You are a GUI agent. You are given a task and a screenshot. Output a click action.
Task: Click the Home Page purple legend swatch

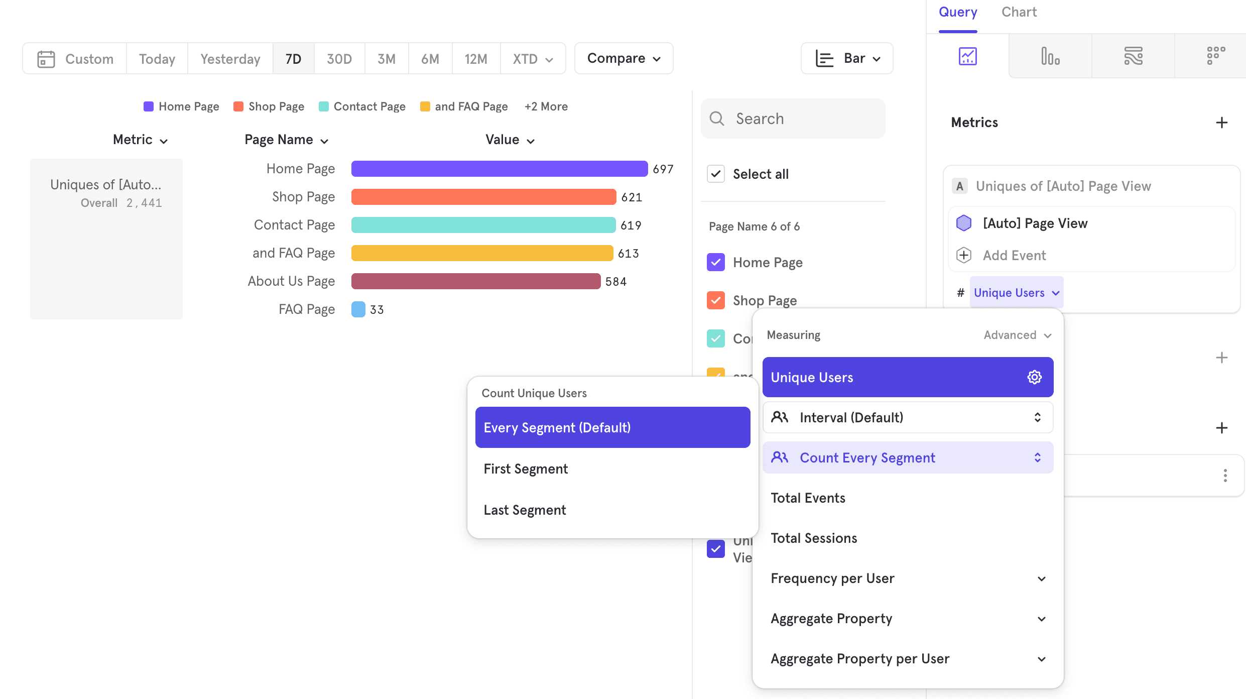coord(149,106)
